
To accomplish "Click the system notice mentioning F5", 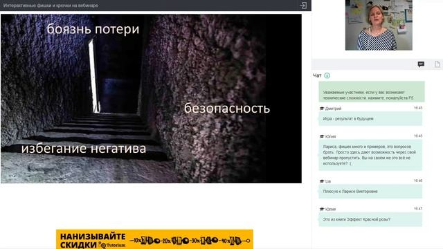I will click(372, 92).
